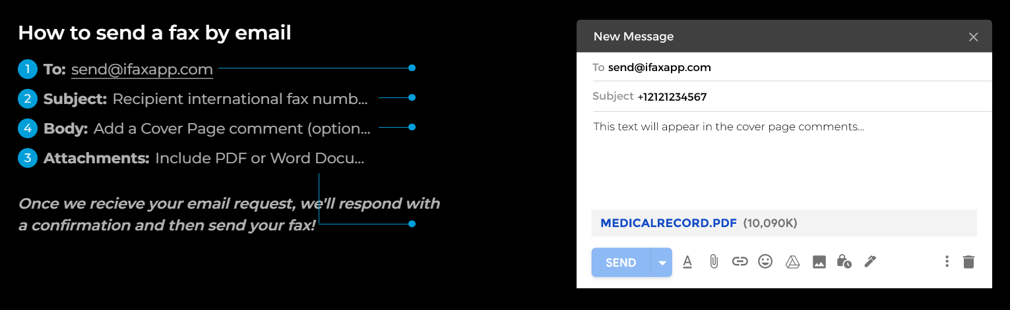Close the New Message window

point(973,37)
